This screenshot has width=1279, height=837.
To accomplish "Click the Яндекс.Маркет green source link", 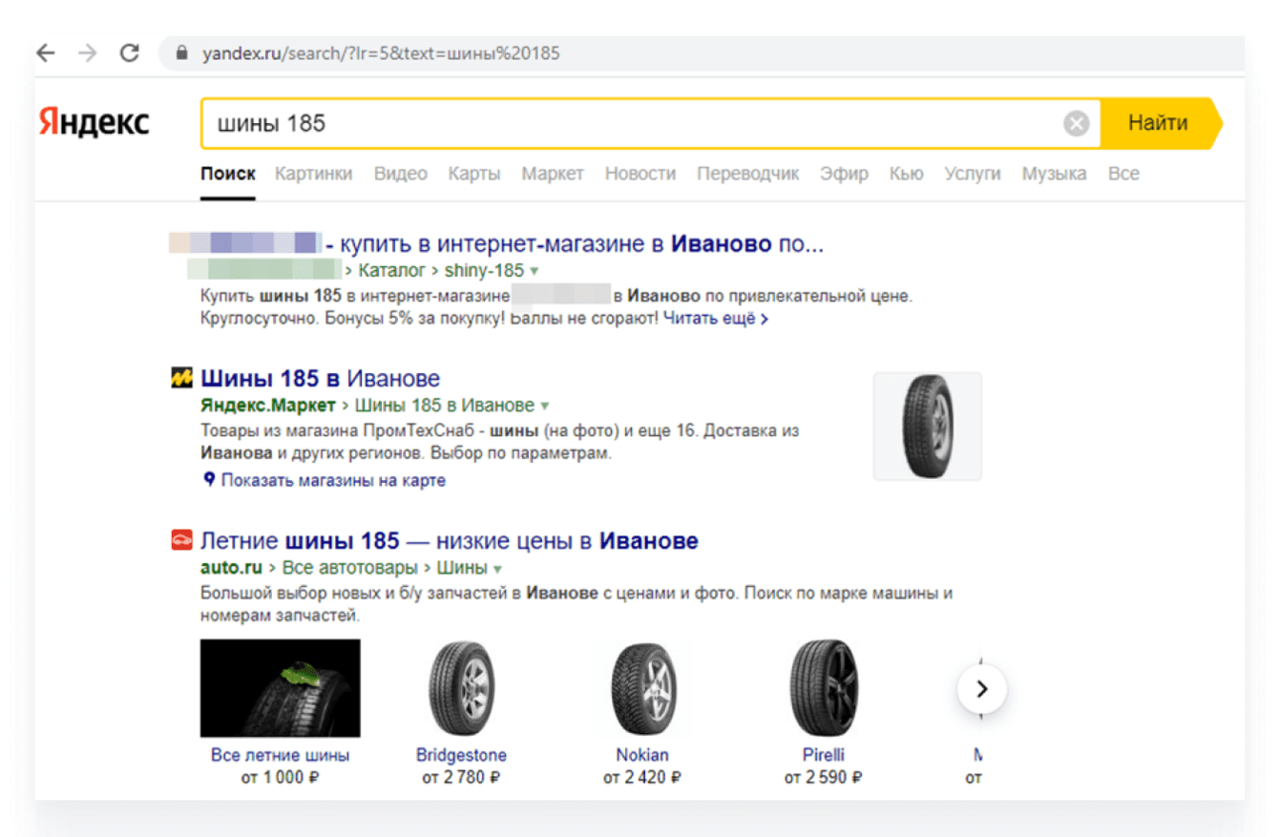I will [x=268, y=405].
